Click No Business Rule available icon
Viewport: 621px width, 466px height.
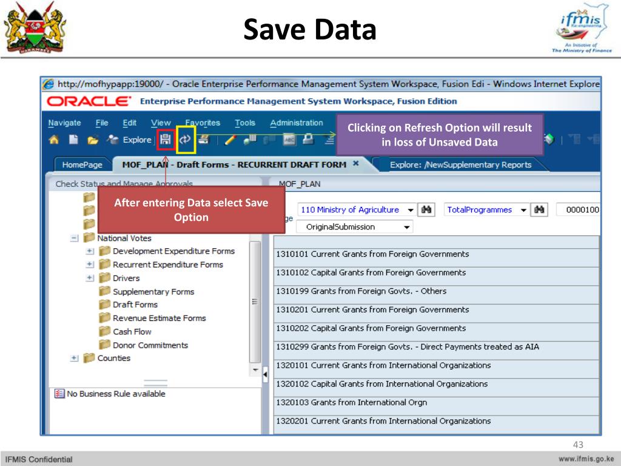click(59, 393)
